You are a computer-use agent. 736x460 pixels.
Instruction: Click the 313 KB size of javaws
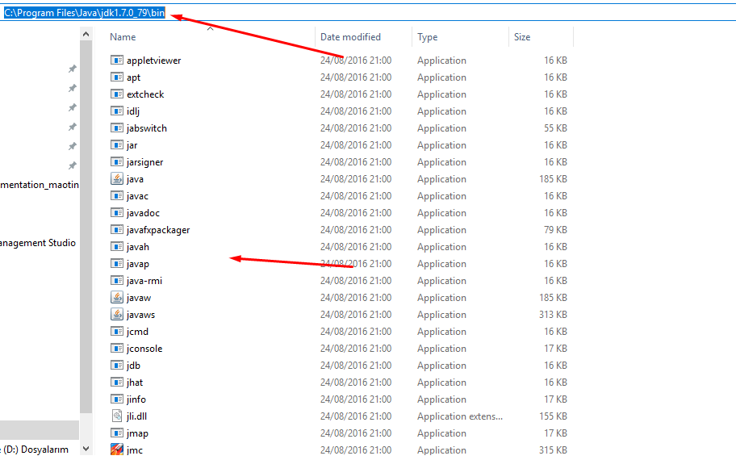[553, 314]
